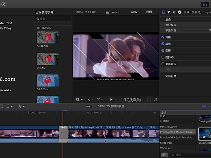This screenshot has height=158, width=211.
Task: Click the viewer timecode display
Action: click(127, 100)
